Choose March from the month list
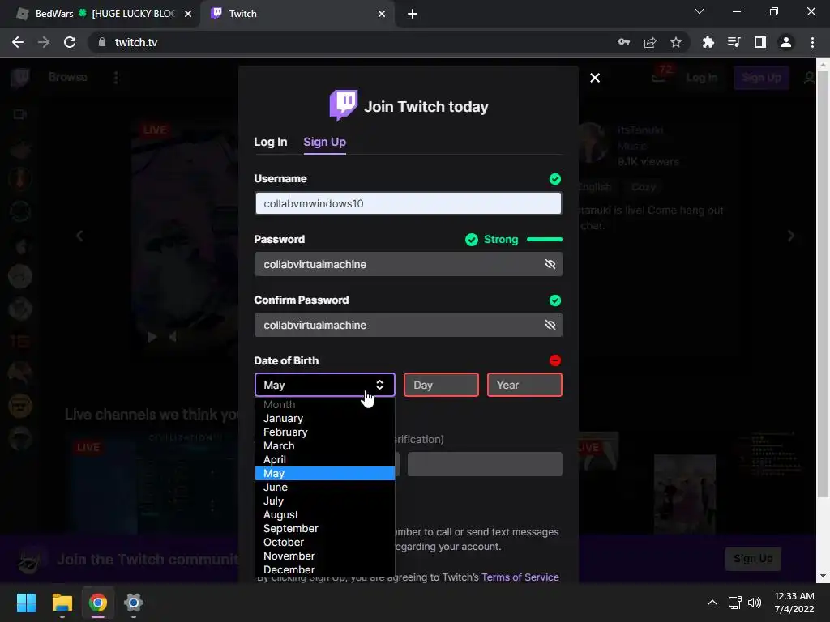 [325, 446]
